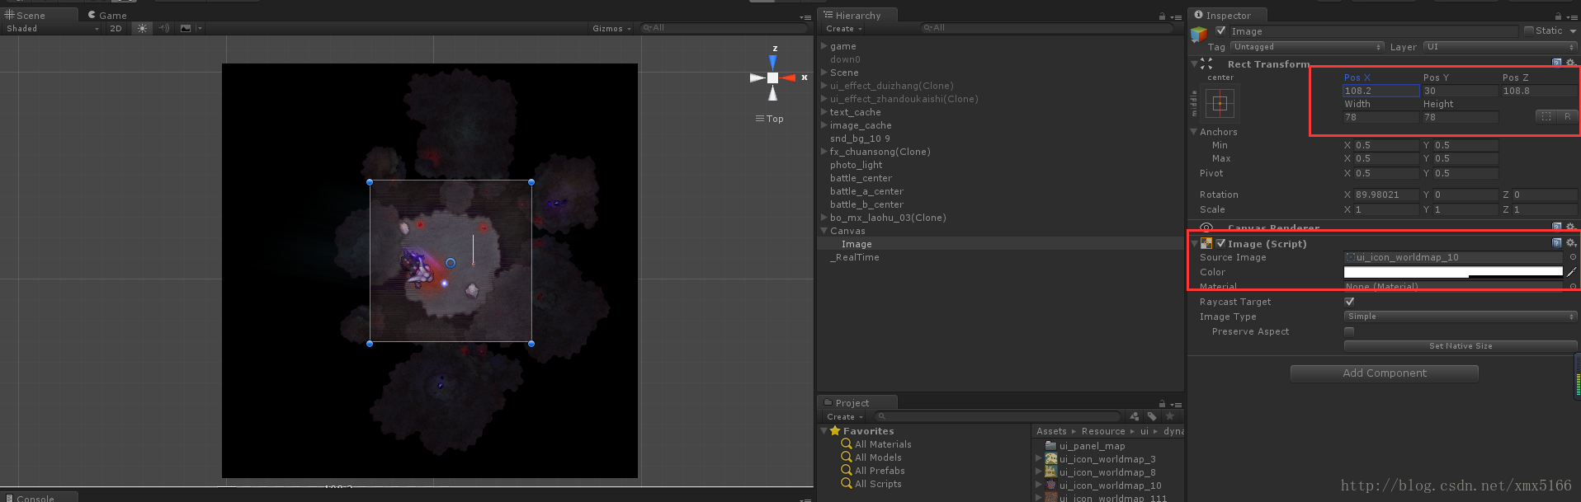The width and height of the screenshot is (1581, 502).
Task: Open Canvas Renderer gear settings menu
Action: (x=1570, y=226)
